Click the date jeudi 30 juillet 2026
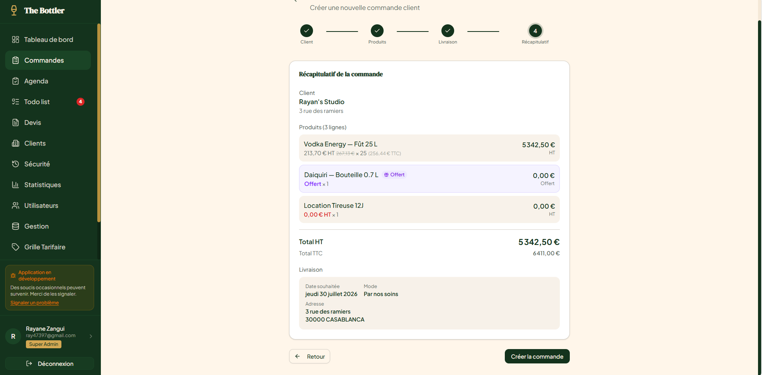This screenshot has height=375, width=762. tap(331, 294)
